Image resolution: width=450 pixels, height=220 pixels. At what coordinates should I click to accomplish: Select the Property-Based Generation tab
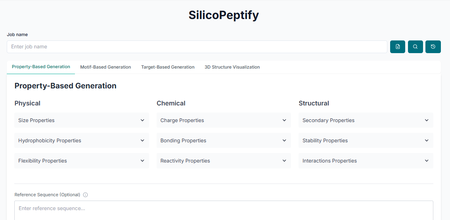[41, 67]
